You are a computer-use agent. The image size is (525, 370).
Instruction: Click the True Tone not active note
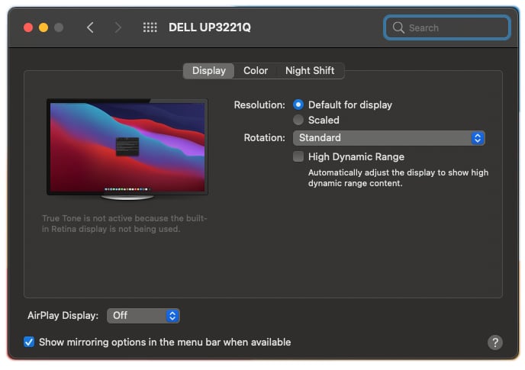click(x=124, y=224)
